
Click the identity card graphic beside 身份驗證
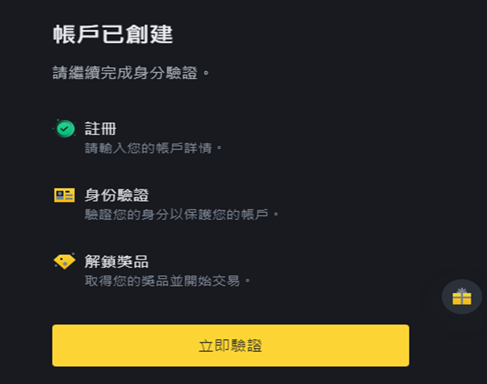64,195
